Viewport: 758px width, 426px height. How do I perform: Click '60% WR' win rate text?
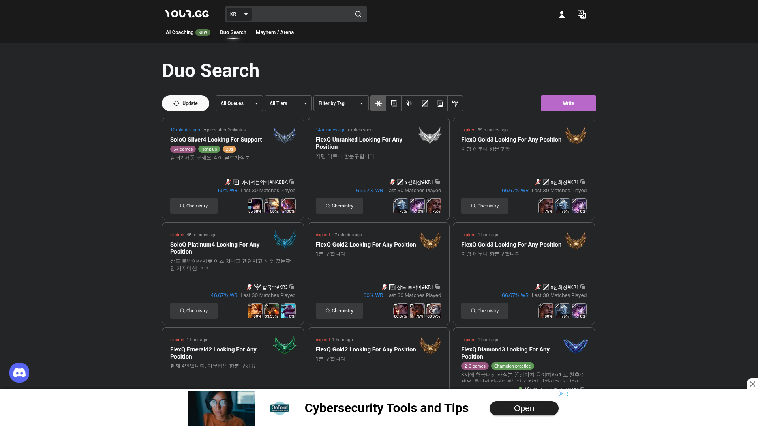[373, 295]
